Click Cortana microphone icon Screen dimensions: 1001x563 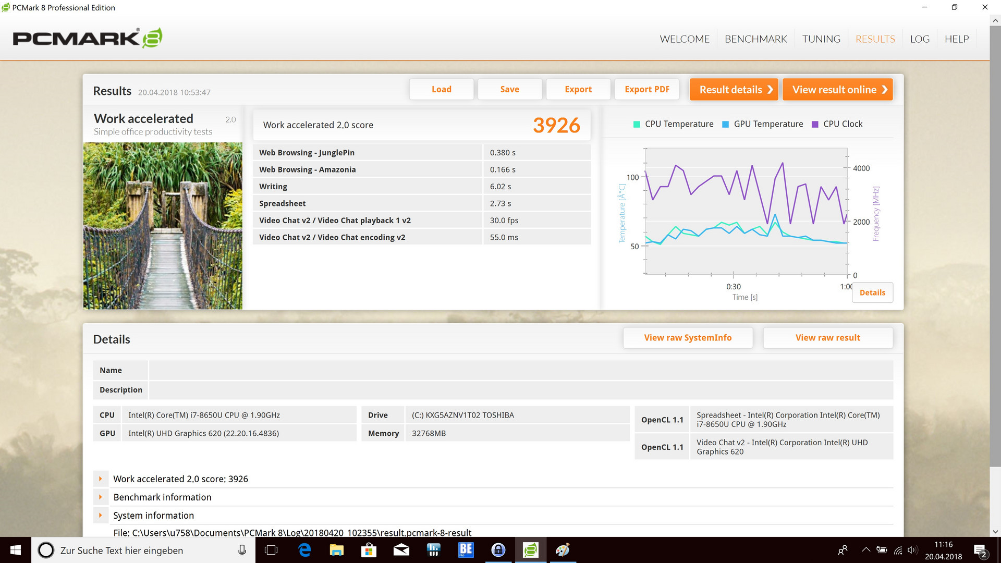(x=242, y=550)
